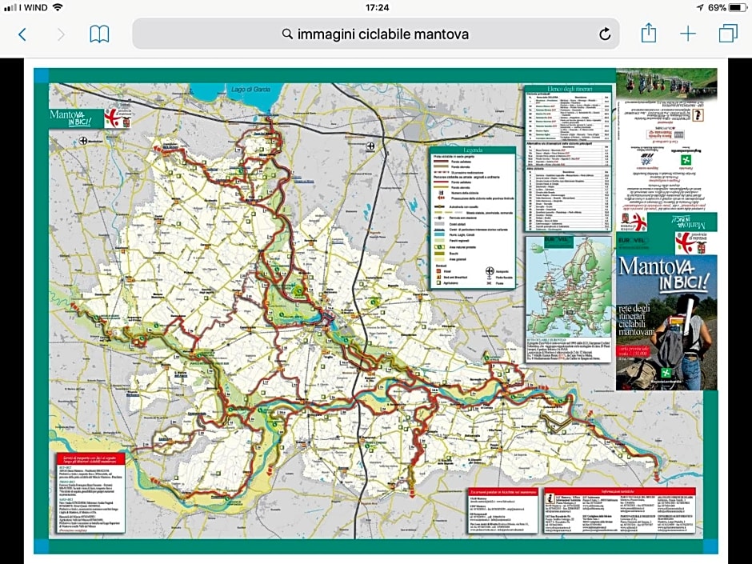Show all open tabs overview
The image size is (752, 564).
pyautogui.click(x=728, y=34)
